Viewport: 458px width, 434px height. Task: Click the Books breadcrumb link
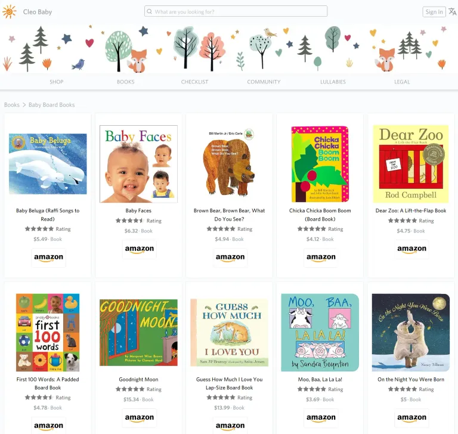pyautogui.click(x=12, y=104)
